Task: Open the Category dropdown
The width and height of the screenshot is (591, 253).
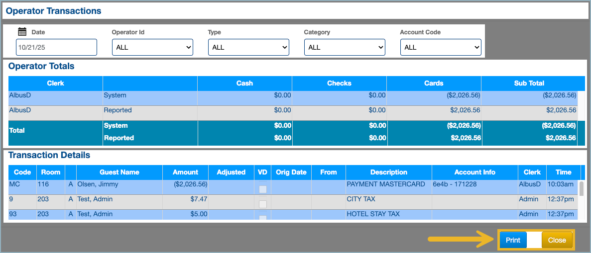Action: coord(345,47)
